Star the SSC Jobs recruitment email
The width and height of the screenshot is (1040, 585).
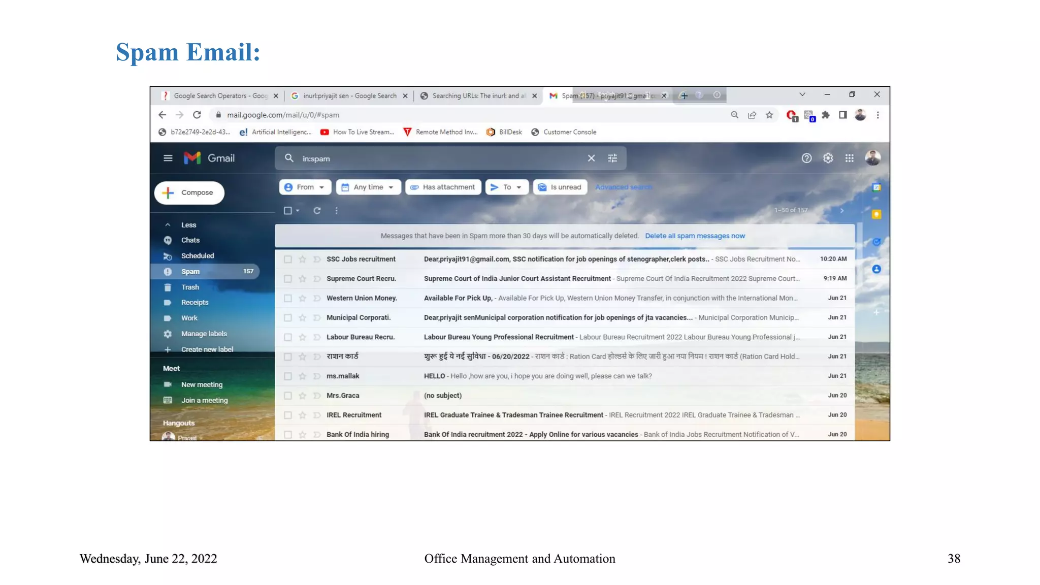(x=302, y=259)
